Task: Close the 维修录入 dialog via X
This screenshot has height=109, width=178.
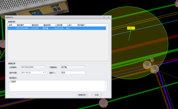Action: [108, 17]
